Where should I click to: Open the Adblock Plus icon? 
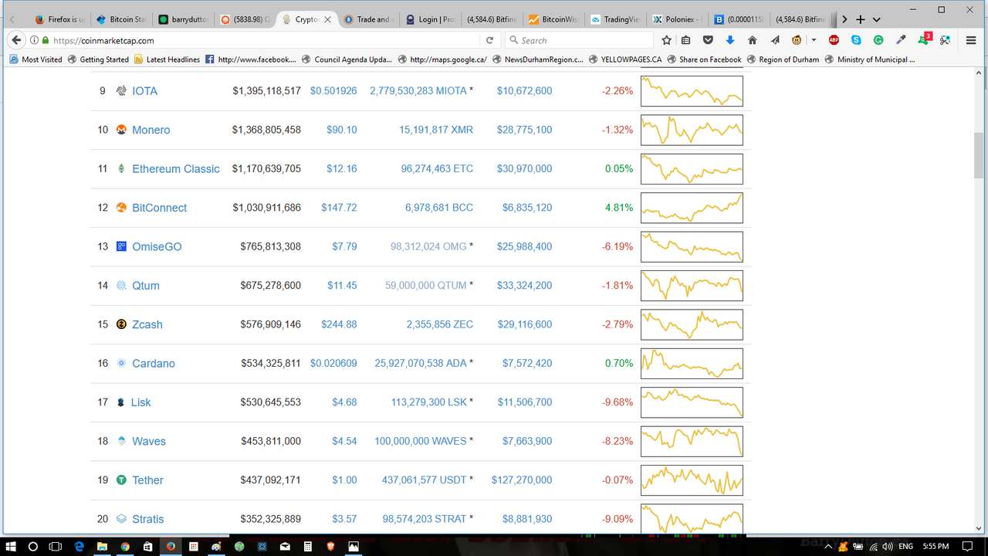pyautogui.click(x=834, y=40)
